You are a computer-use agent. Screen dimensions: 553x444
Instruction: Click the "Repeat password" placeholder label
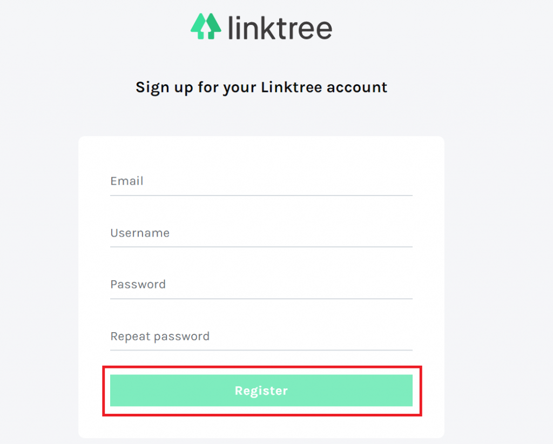click(160, 337)
